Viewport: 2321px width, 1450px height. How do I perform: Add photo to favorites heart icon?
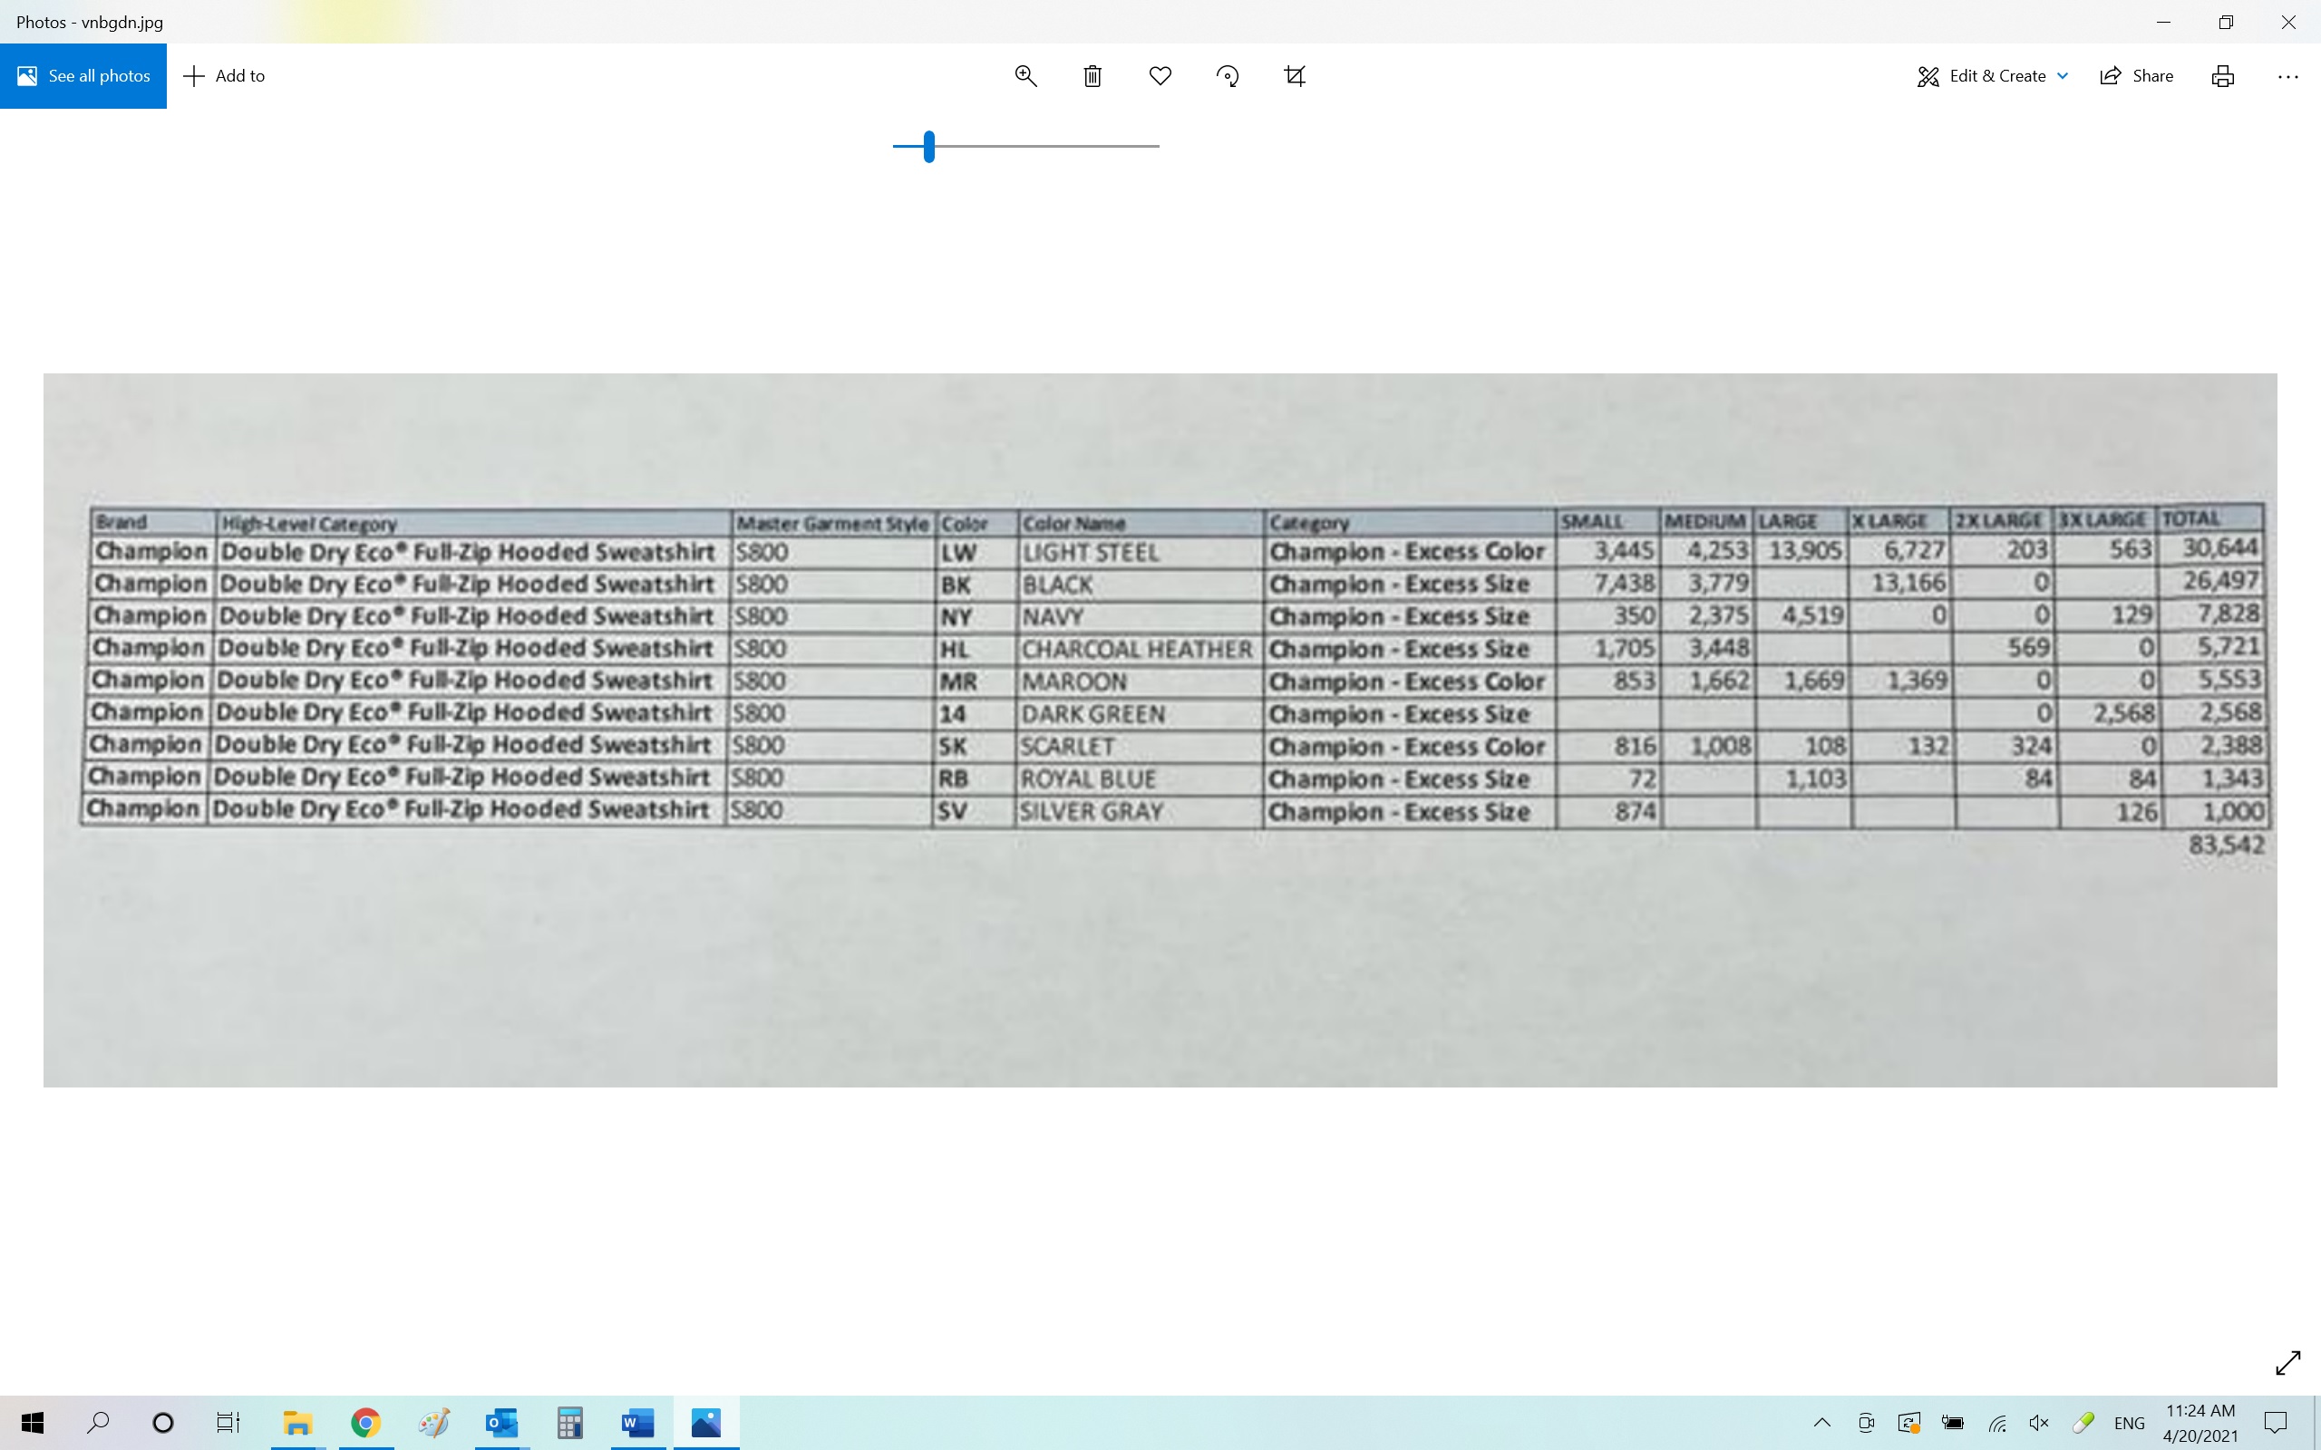(1160, 76)
